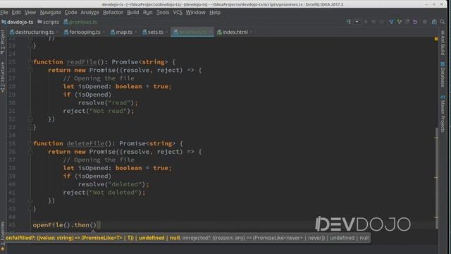
Task: Close the destructuring.ts tab
Action: tap(58, 32)
